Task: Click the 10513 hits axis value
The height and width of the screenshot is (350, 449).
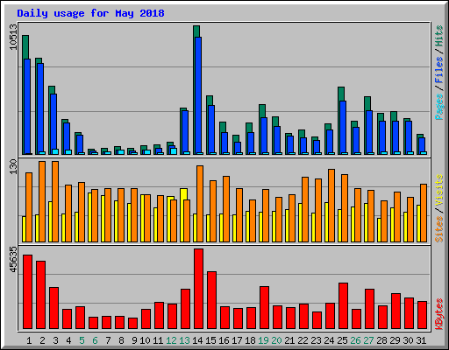Action: point(13,37)
